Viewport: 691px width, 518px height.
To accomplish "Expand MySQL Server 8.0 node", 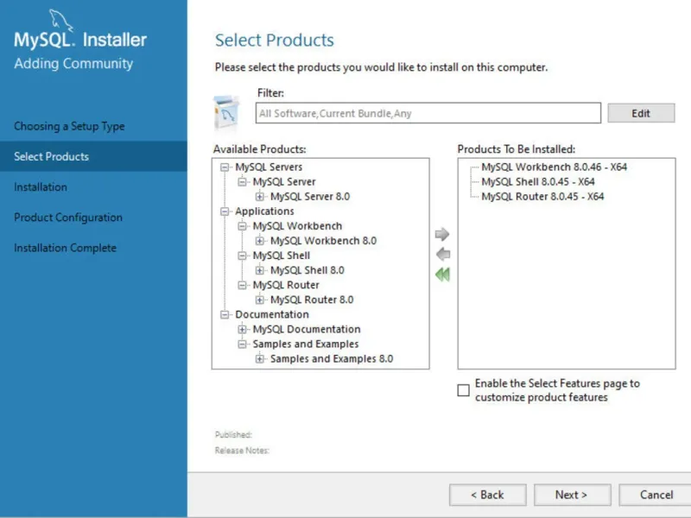I will pos(260,197).
